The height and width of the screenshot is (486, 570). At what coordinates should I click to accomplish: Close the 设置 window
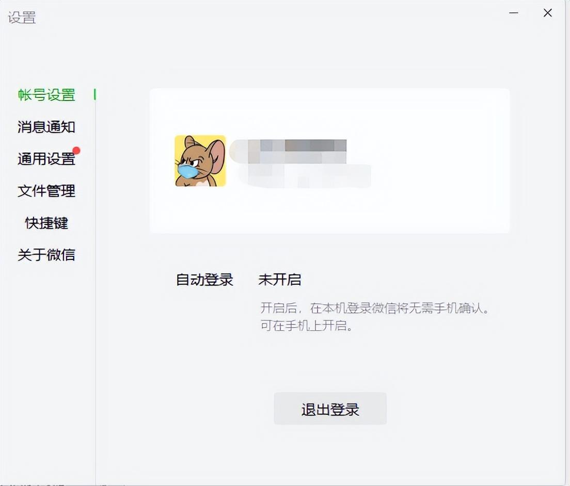[x=547, y=13]
